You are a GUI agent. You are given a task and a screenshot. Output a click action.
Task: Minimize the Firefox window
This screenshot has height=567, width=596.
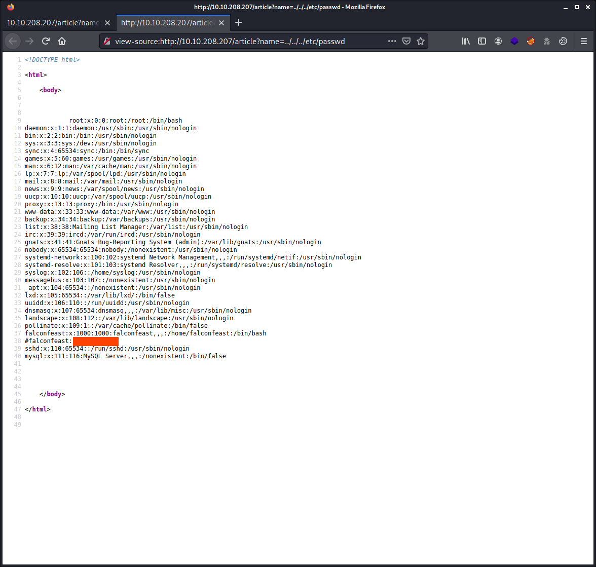(566, 7)
